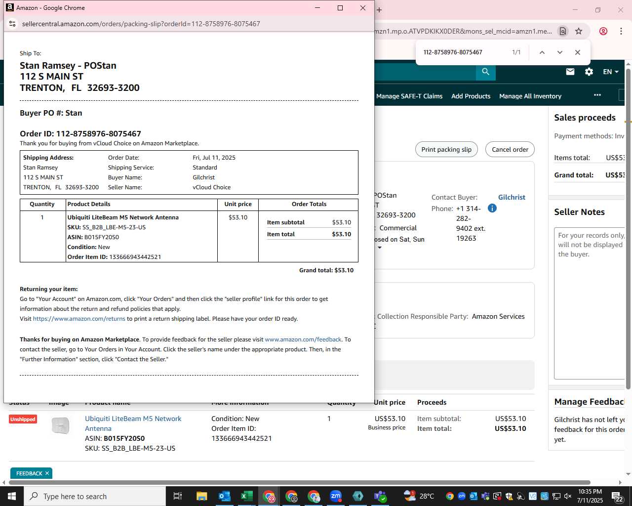
Task: Go to next find-in-page match
Action: (x=559, y=52)
